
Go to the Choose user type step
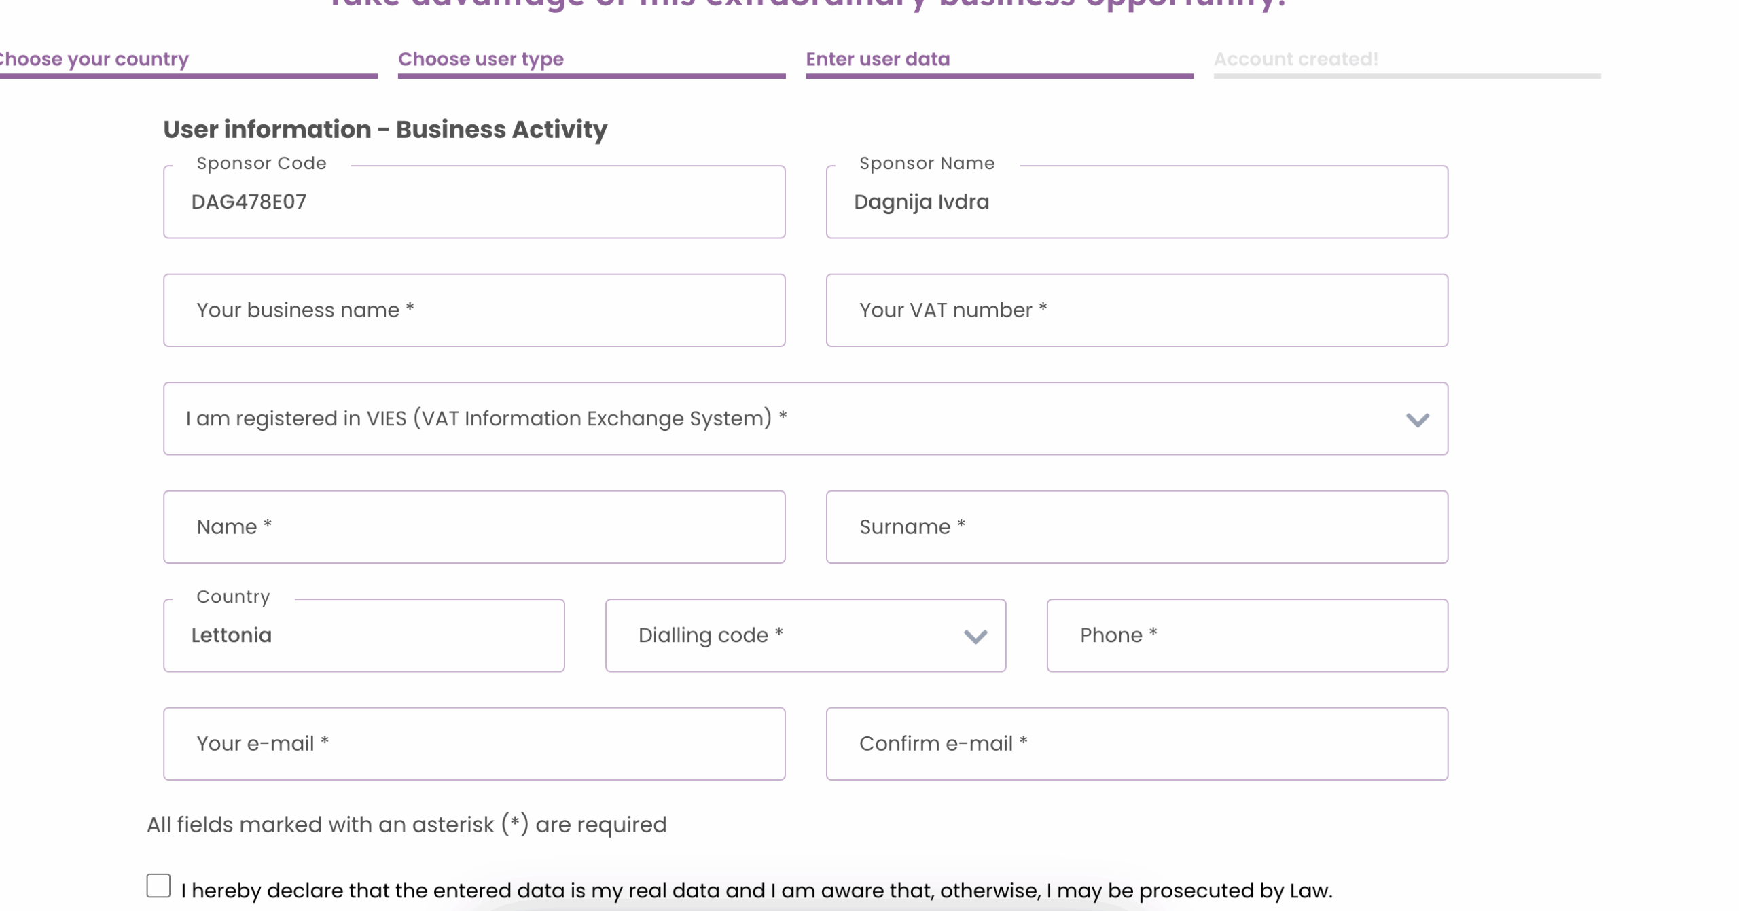pos(480,59)
